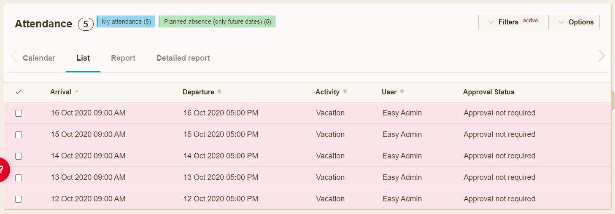Open the Report tab
Image resolution: width=615 pixels, height=214 pixels.
click(x=123, y=58)
